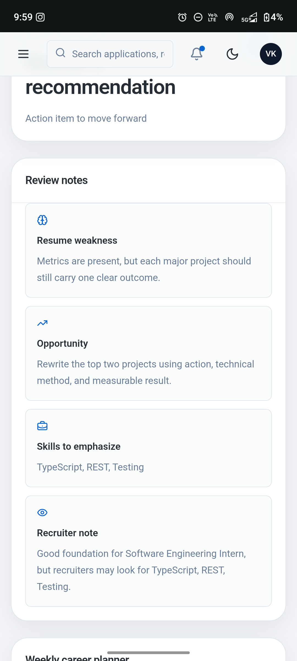Click the eye icon on Recruiter note

click(42, 513)
